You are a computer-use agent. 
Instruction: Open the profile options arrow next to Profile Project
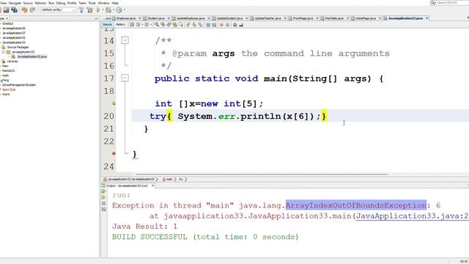(x=124, y=10)
